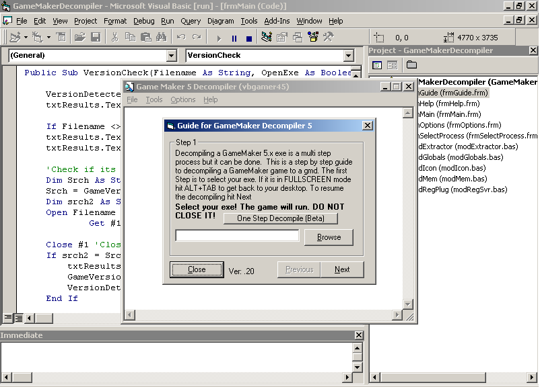Switch to Procedure View at the code pane's bottom
The image size is (540, 387).
7,318
